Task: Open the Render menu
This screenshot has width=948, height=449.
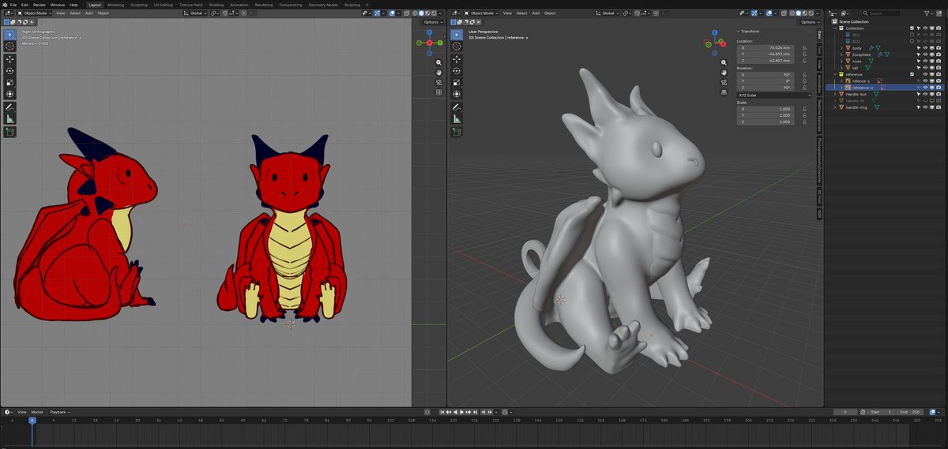Action: click(39, 5)
